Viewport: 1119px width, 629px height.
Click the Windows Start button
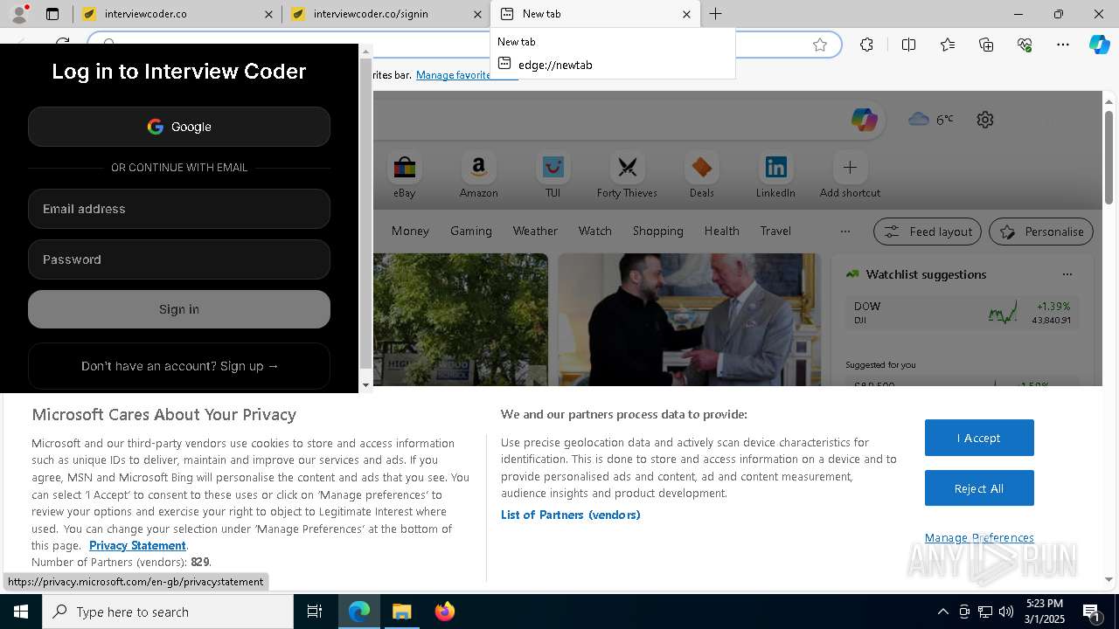point(21,612)
